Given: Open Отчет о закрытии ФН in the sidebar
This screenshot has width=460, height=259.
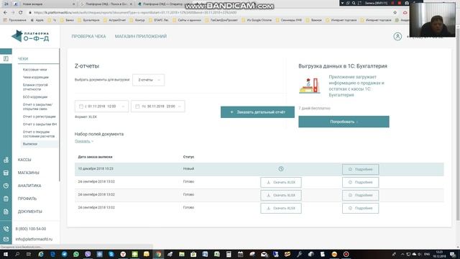Looking at the screenshot, I should 40,124.
